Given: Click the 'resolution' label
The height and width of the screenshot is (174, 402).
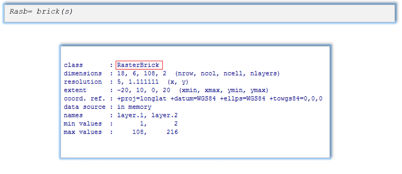Looking at the screenshot, I should pyautogui.click(x=83, y=82).
